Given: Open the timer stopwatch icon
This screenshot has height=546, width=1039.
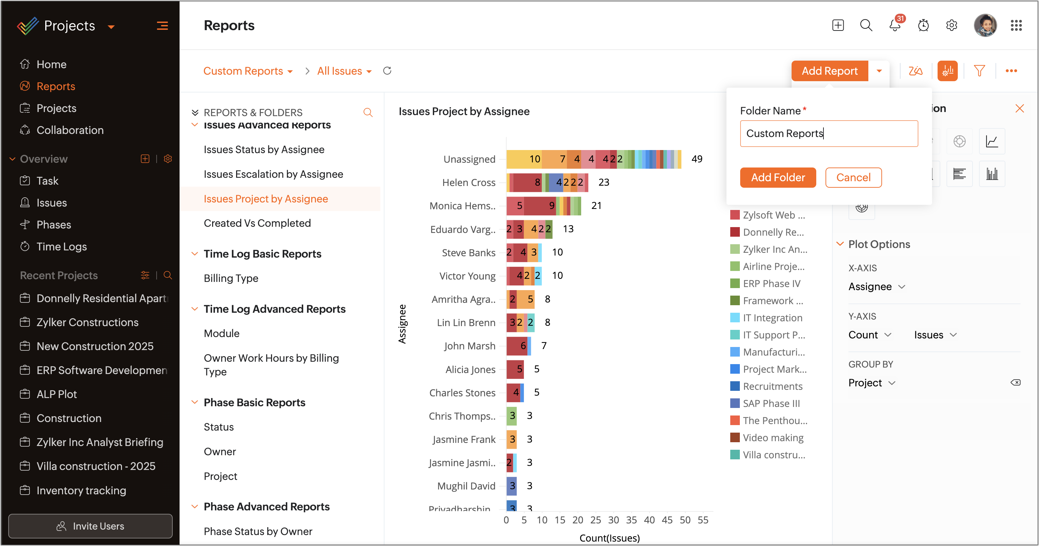Looking at the screenshot, I should (923, 25).
